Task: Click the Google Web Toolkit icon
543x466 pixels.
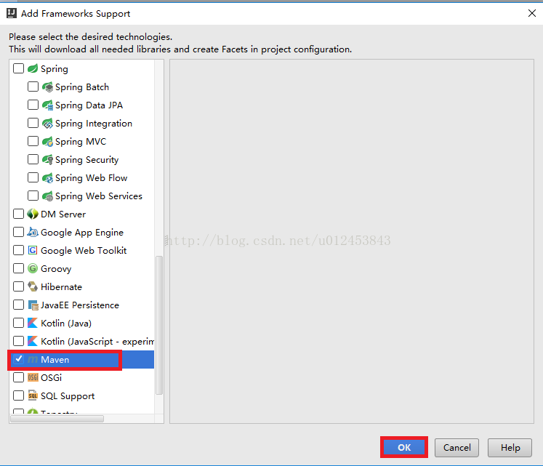Action: point(33,250)
